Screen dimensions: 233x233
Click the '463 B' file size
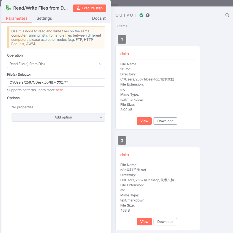(x=125, y=210)
